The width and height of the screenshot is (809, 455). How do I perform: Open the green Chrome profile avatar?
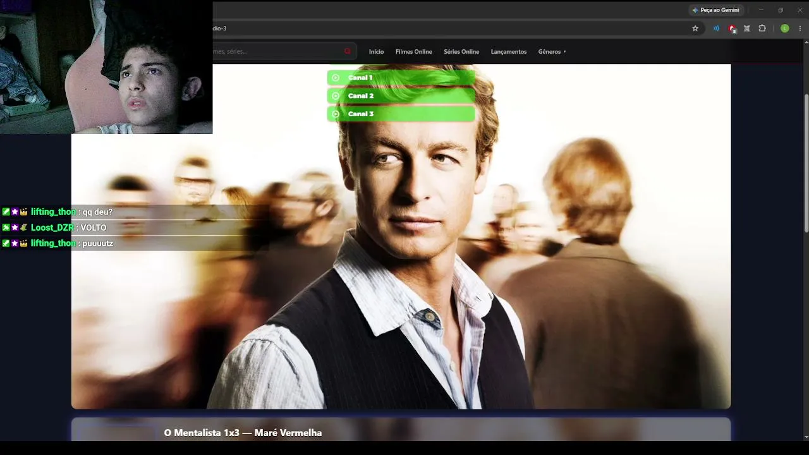click(785, 28)
